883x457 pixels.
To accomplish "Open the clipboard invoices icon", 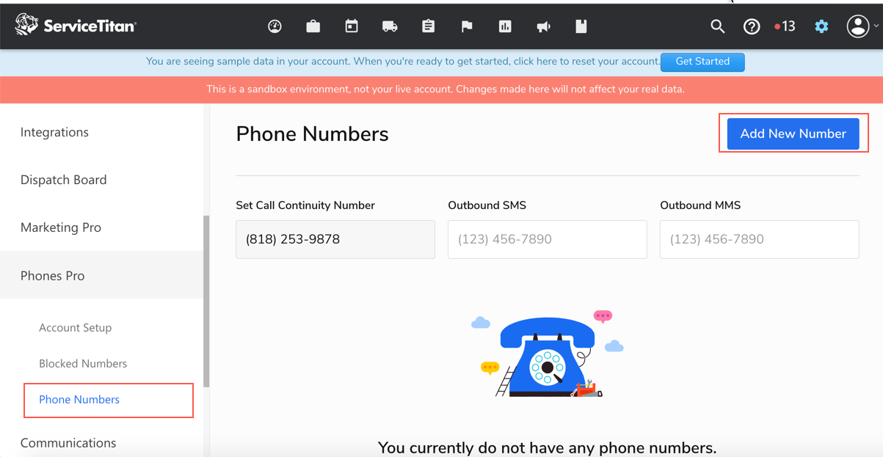I will [429, 26].
